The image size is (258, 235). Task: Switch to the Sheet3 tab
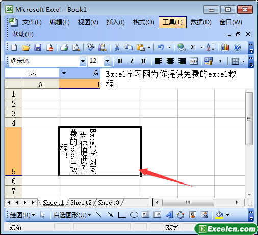109,202
